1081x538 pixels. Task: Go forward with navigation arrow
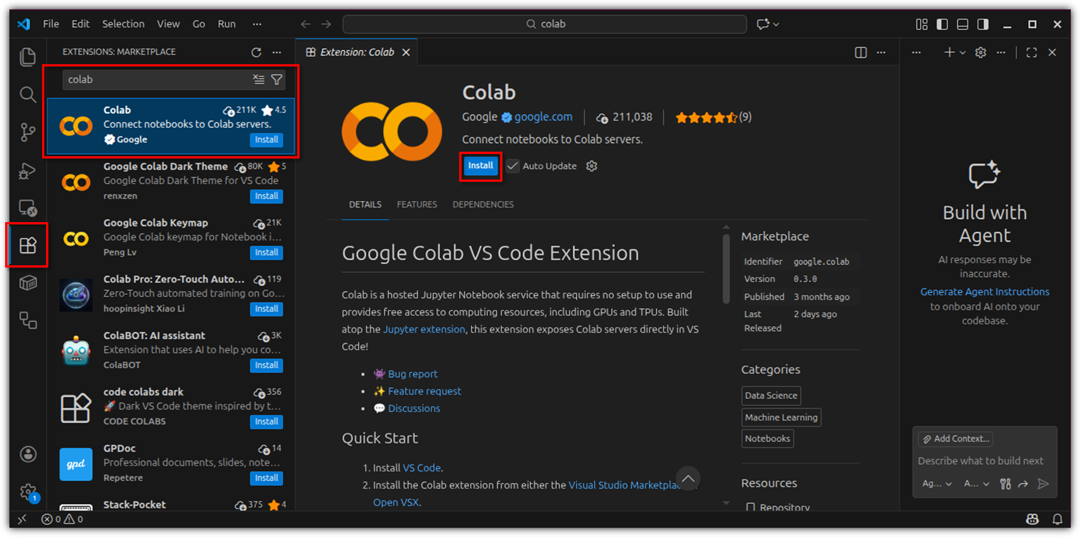[x=326, y=24]
